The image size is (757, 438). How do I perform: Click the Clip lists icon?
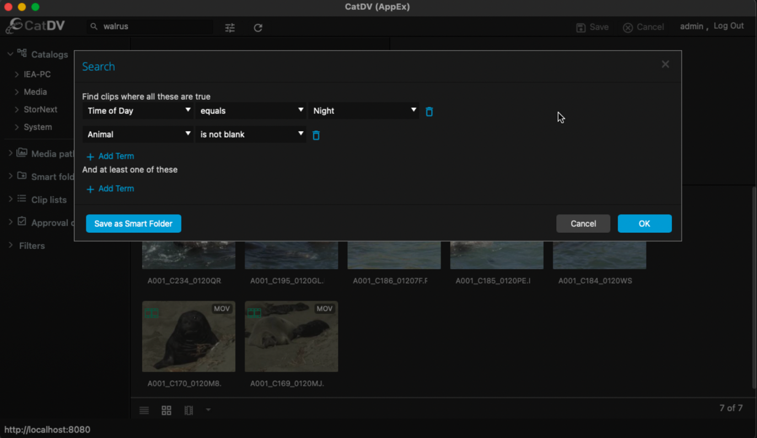[22, 199]
